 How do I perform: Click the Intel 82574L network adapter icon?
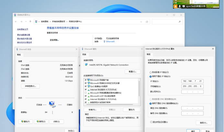click(86, 65)
